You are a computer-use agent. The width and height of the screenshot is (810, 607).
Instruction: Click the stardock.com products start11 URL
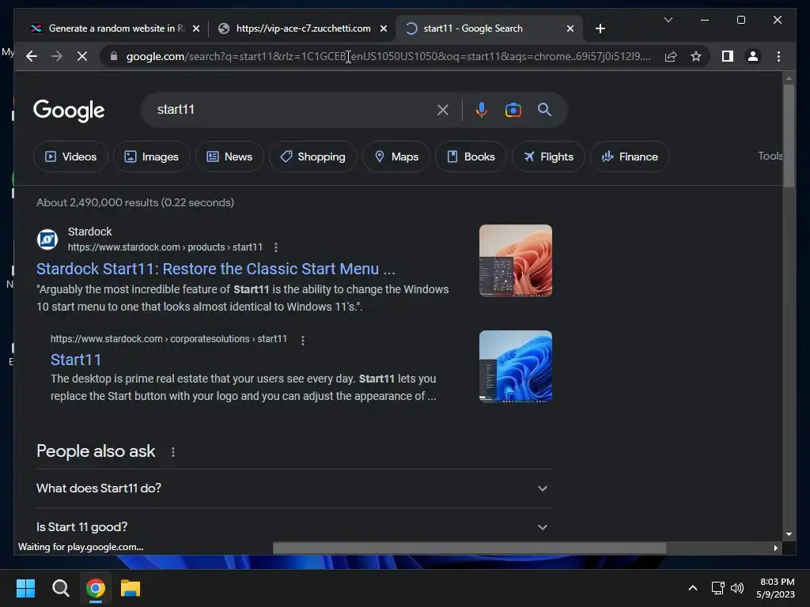point(165,247)
